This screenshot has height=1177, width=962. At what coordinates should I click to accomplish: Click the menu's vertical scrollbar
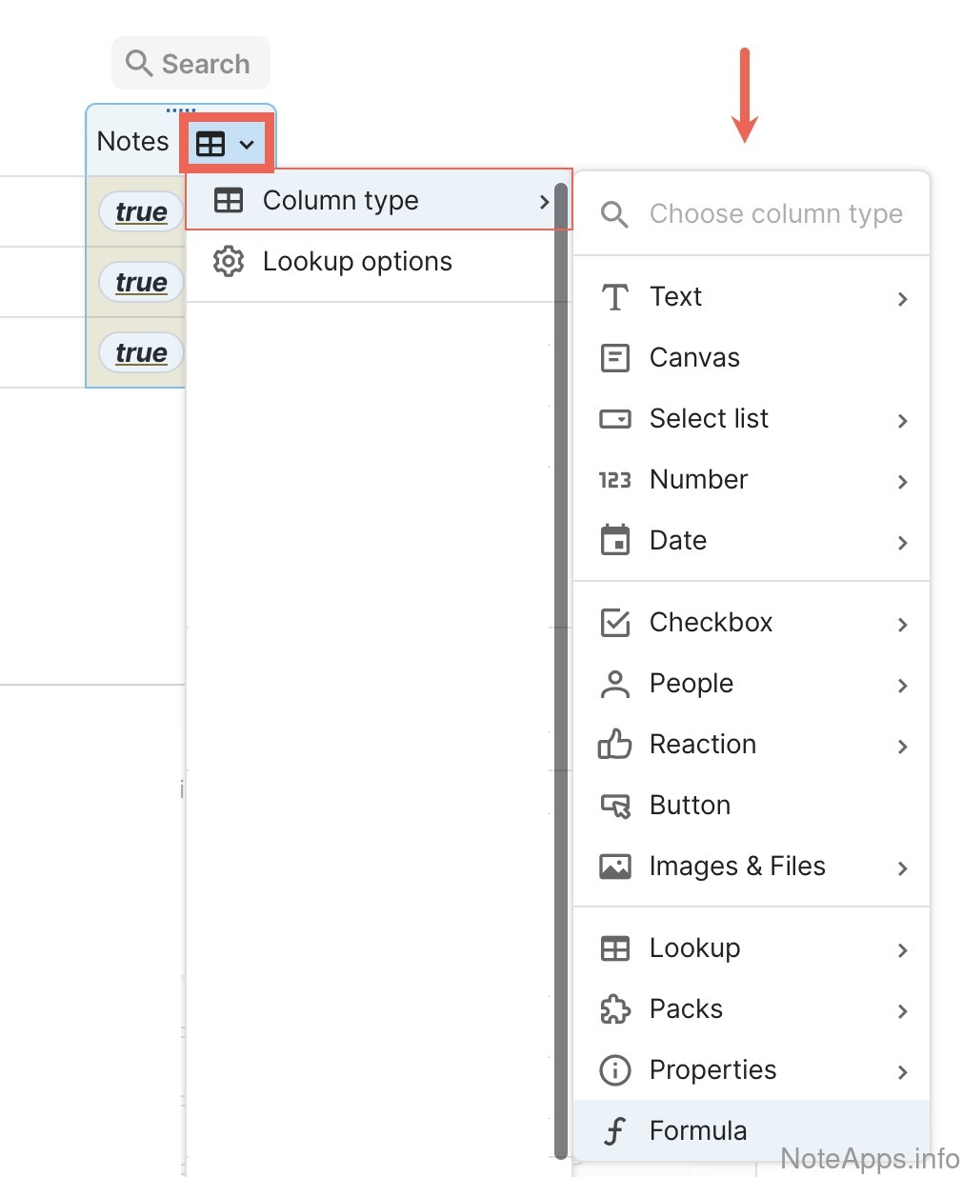click(x=561, y=667)
